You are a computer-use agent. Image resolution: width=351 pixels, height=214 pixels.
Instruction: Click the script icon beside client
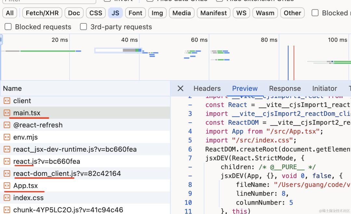tap(7, 100)
